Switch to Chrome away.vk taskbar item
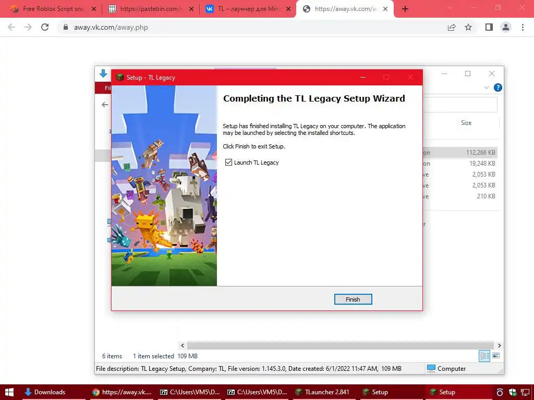Viewport: 534px width, 400px height. pos(122,392)
